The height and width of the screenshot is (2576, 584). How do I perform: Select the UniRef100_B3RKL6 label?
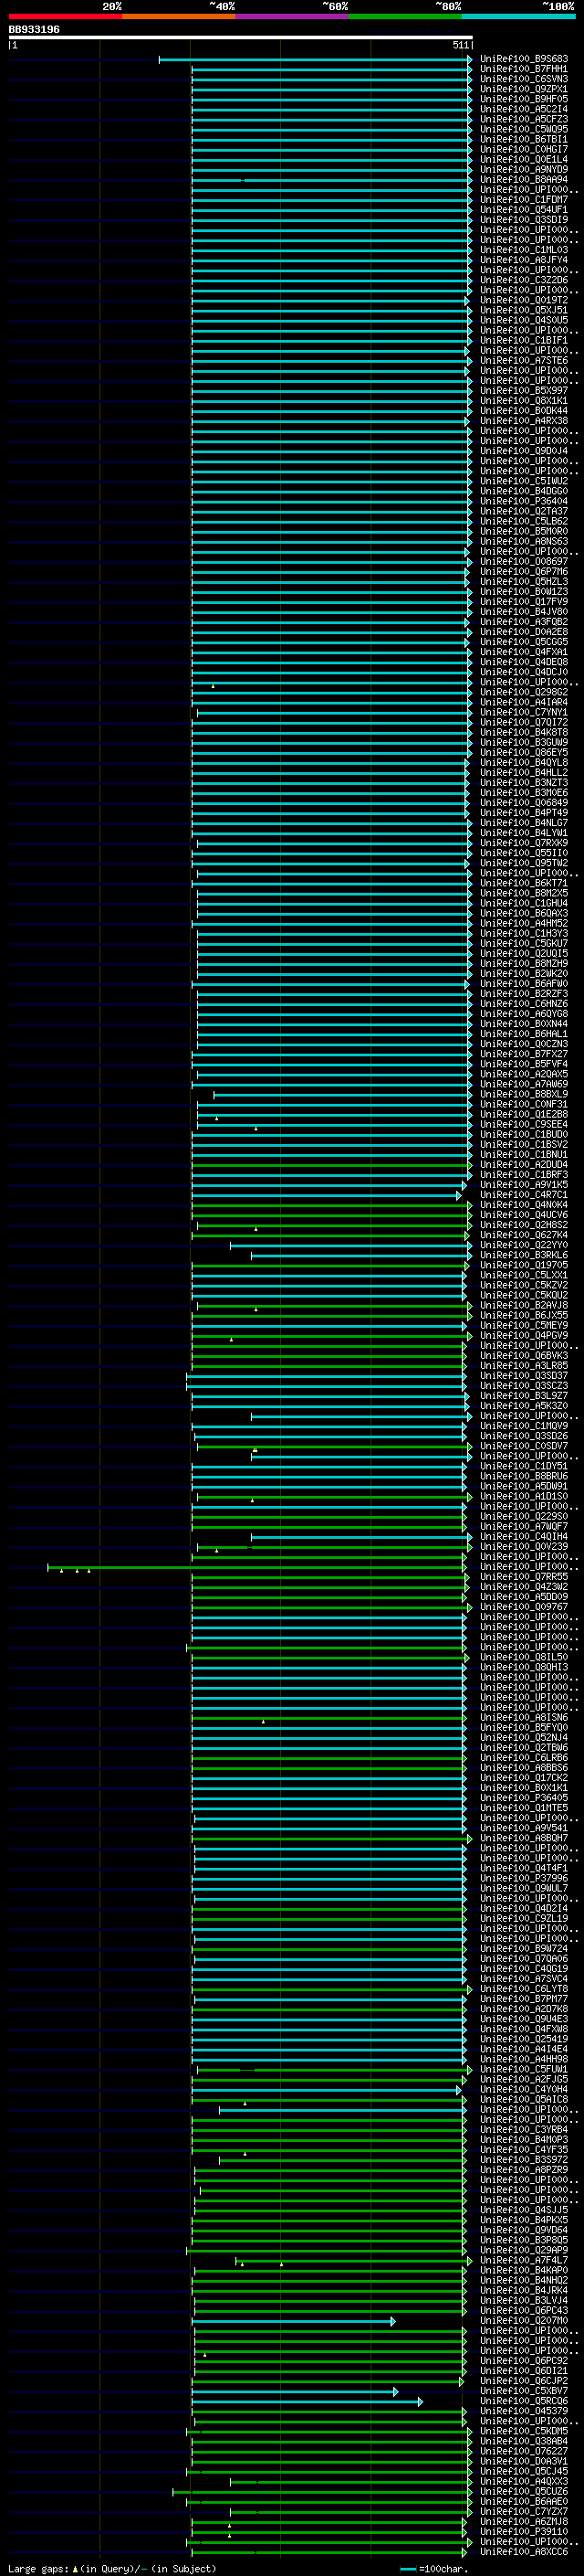tap(524, 1255)
